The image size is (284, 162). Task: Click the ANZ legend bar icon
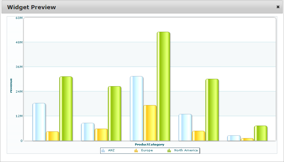(x=103, y=150)
